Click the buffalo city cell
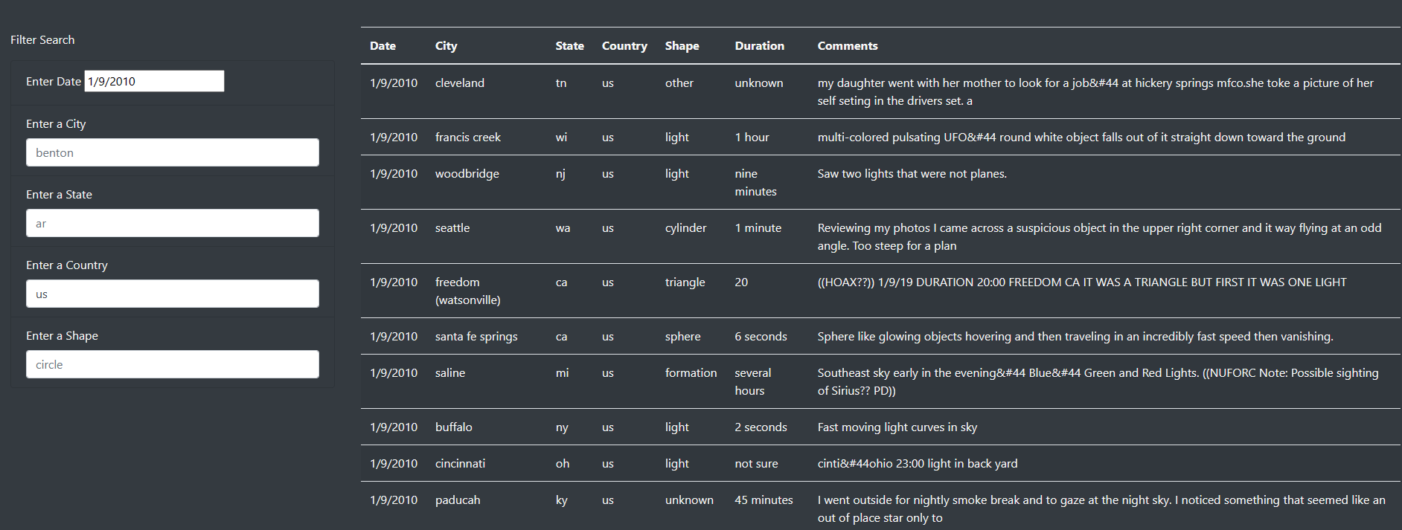This screenshot has height=530, width=1402. 454,427
